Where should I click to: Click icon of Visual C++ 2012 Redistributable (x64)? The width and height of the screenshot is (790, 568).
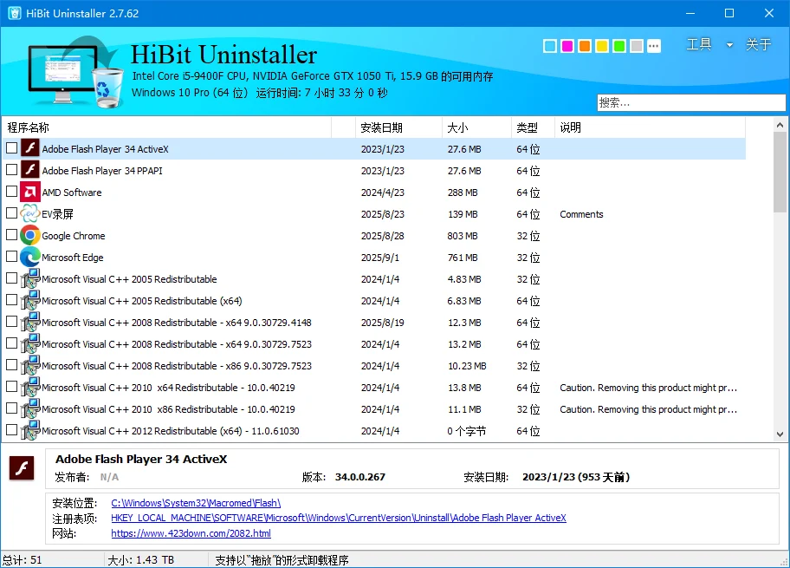pyautogui.click(x=30, y=431)
